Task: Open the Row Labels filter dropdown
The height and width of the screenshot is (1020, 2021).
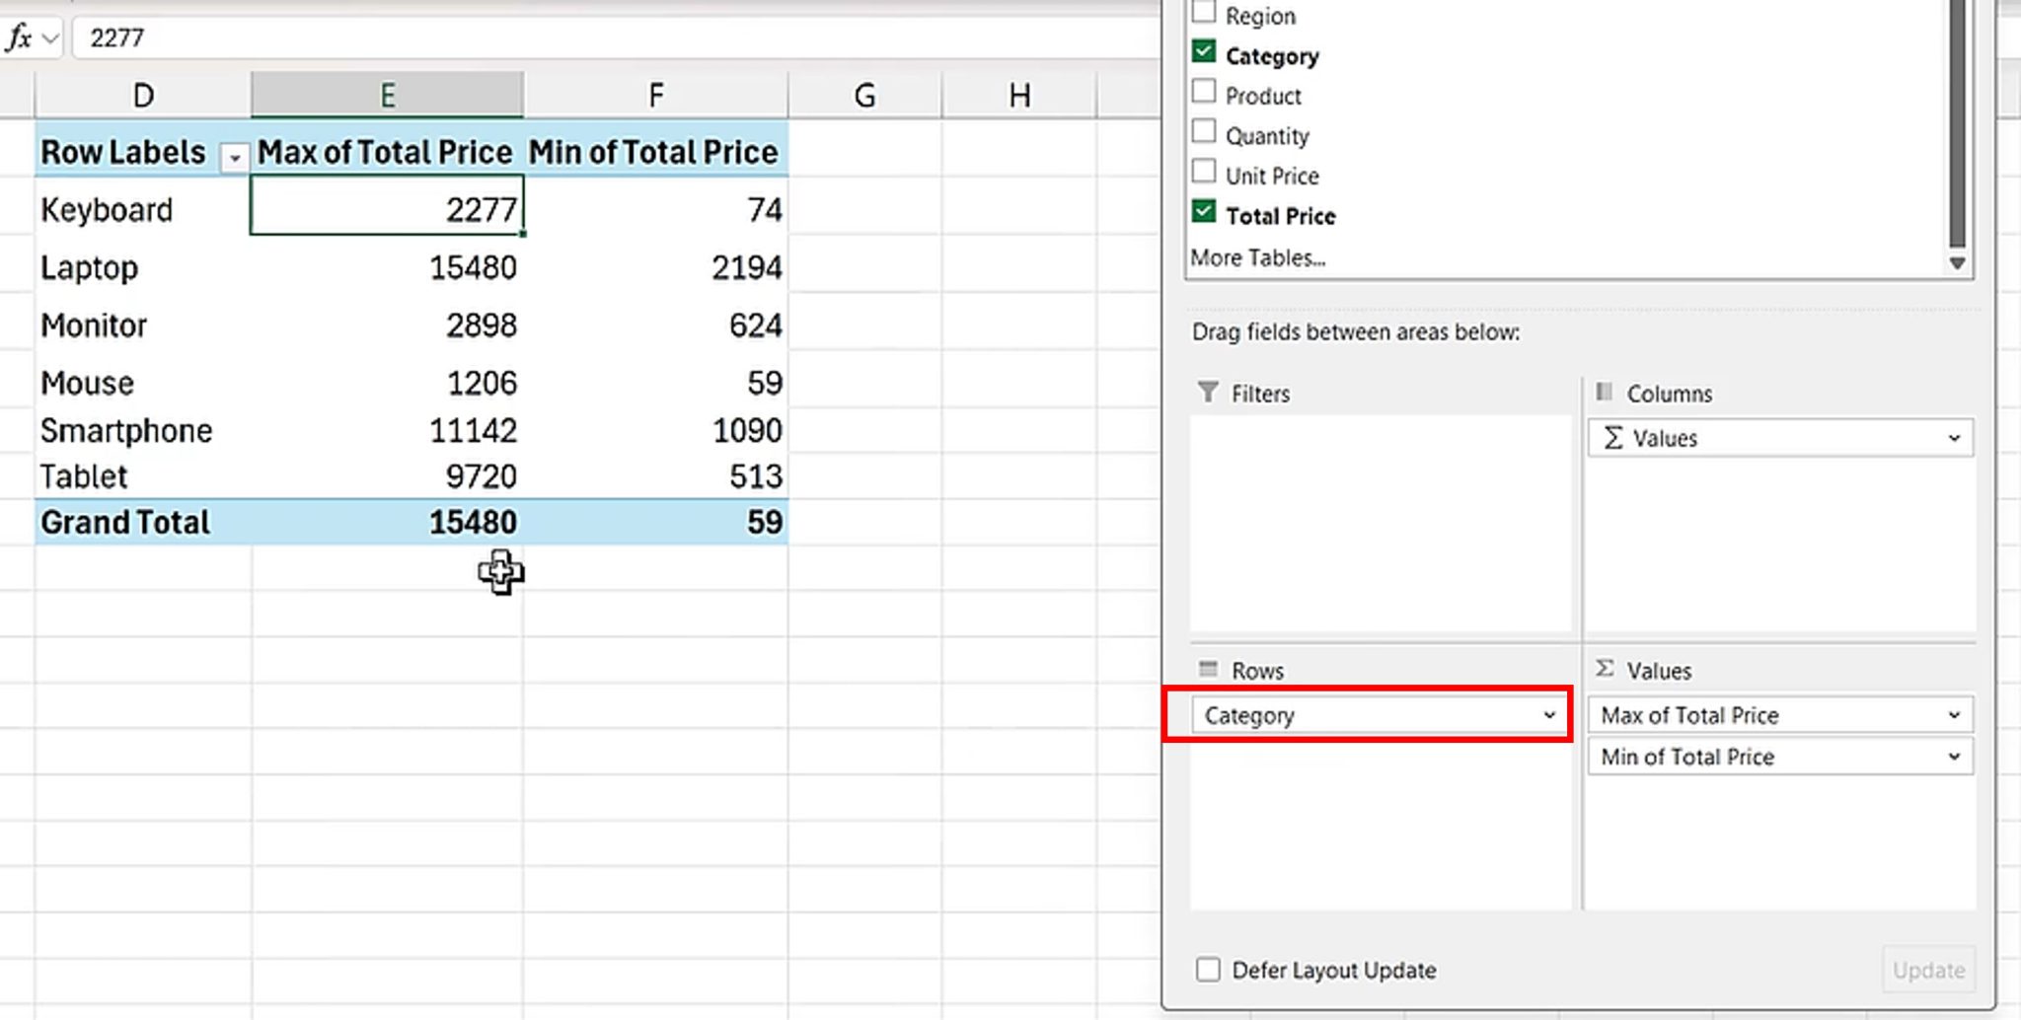Action: (x=234, y=156)
